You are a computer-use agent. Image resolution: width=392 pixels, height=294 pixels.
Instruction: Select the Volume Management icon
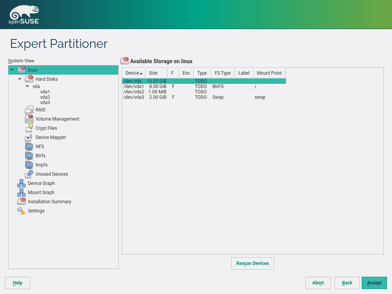29,119
